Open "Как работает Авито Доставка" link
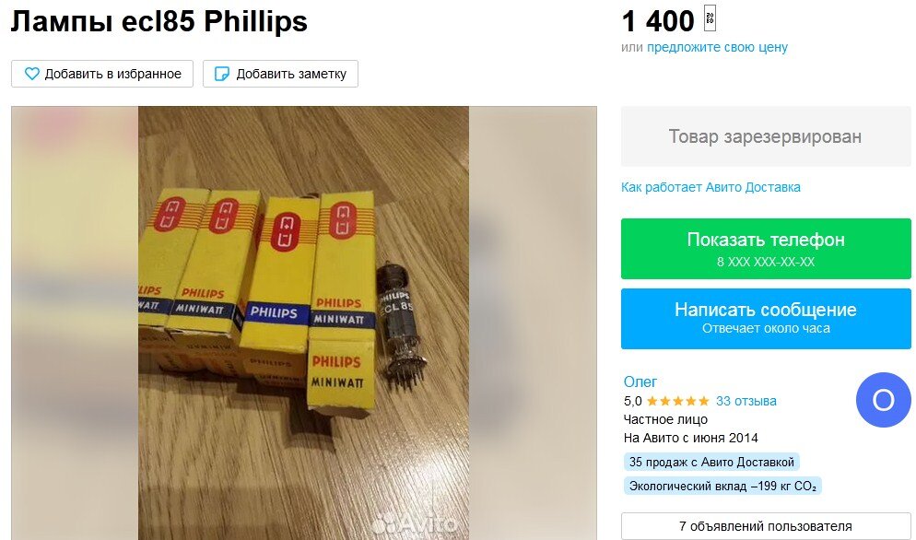 tap(710, 187)
